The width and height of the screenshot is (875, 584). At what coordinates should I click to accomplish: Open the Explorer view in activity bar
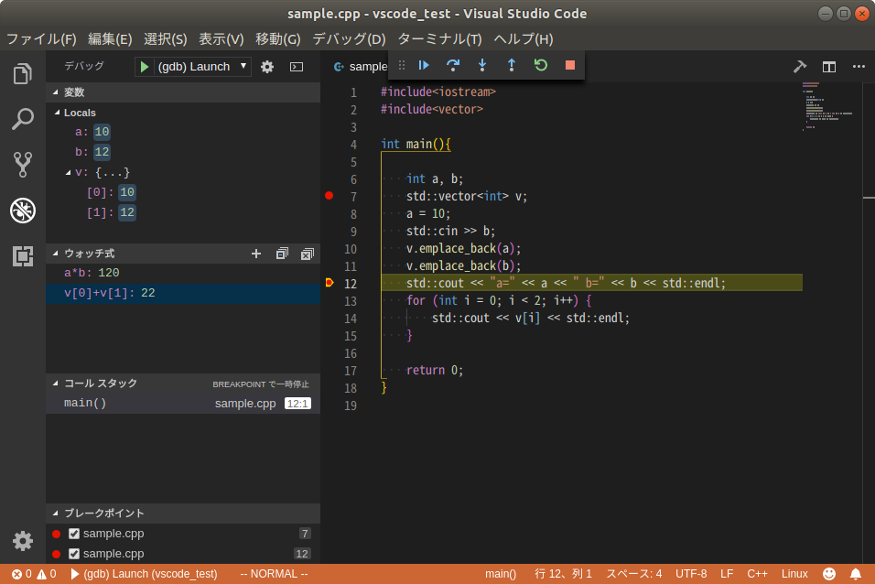22,74
